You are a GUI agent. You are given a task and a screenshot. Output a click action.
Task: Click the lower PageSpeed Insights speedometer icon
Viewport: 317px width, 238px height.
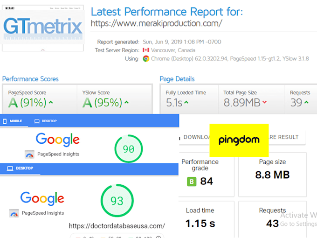[14, 213]
